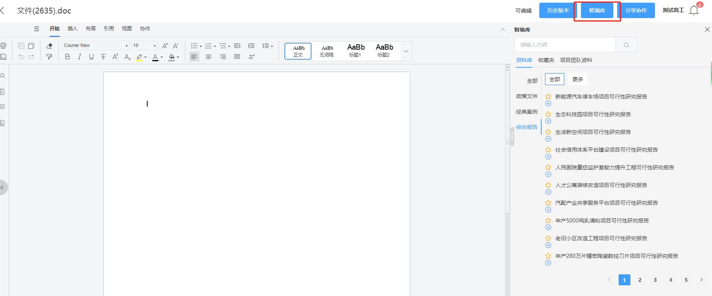This screenshot has height=296, width=712.
Task: Activate the format painter tool
Action: pyautogui.click(x=49, y=57)
